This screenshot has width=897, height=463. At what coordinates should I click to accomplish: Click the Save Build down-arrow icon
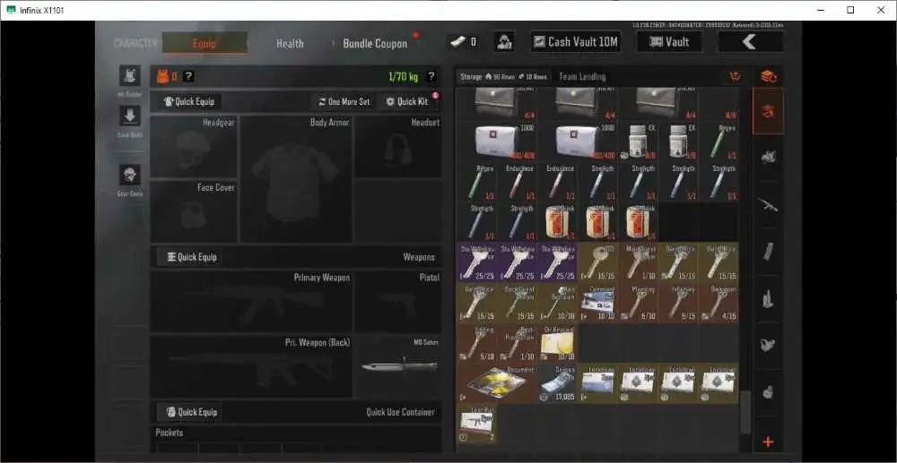[130, 116]
